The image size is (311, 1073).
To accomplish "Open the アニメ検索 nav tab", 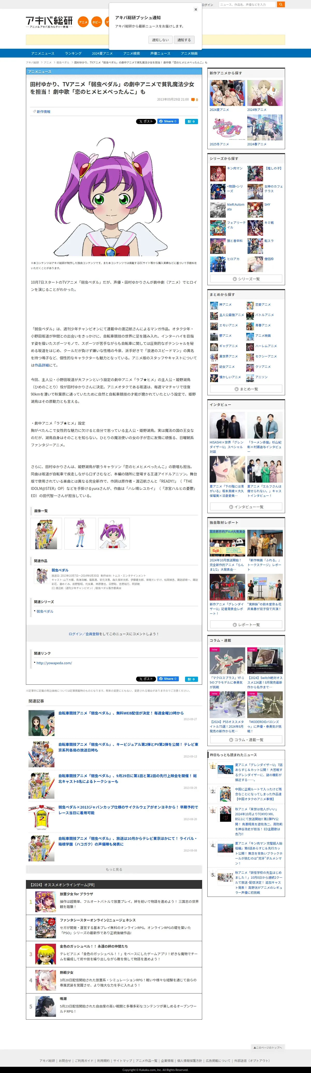I will [x=132, y=53].
